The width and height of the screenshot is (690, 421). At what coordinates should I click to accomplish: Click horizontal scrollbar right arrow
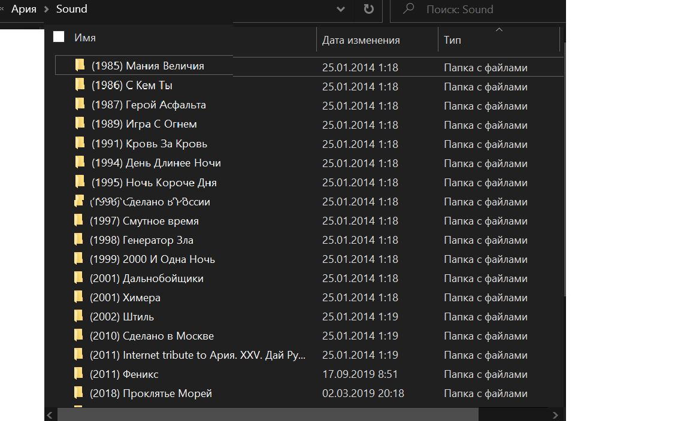555,415
